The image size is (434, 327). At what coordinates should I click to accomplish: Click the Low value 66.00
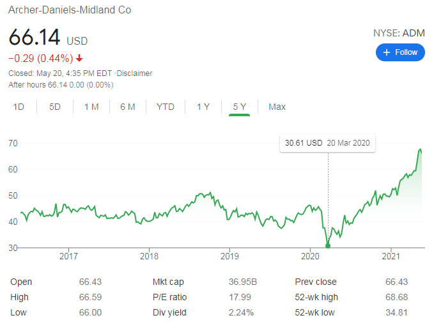[x=90, y=312]
